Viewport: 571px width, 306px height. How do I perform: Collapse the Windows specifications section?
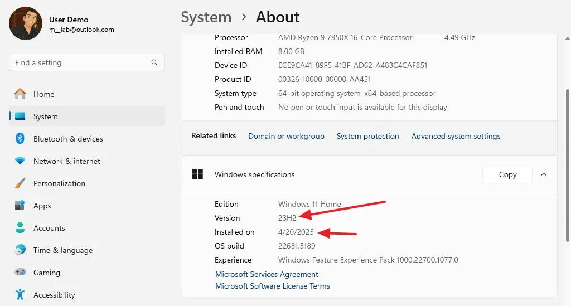coord(544,174)
